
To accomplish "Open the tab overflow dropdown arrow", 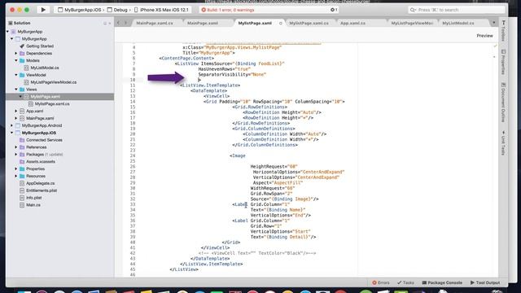I will 494,23.
